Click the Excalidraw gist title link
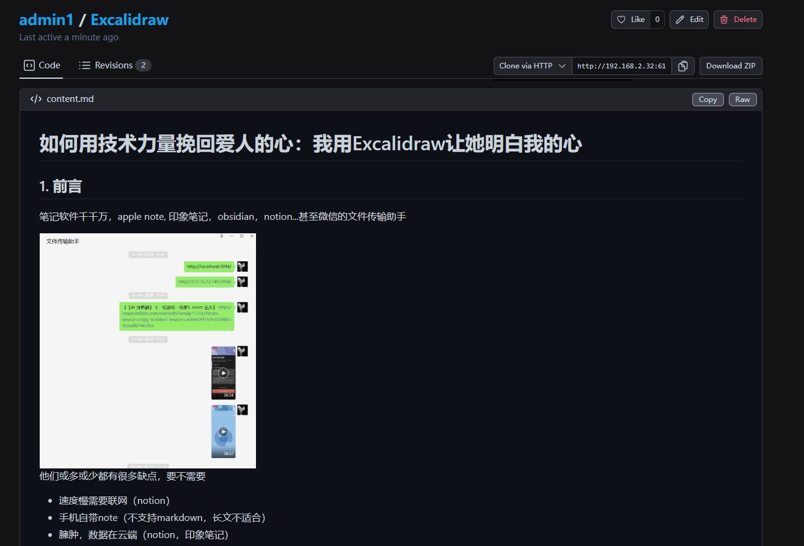Viewport: 804px width, 546px height. (x=130, y=20)
